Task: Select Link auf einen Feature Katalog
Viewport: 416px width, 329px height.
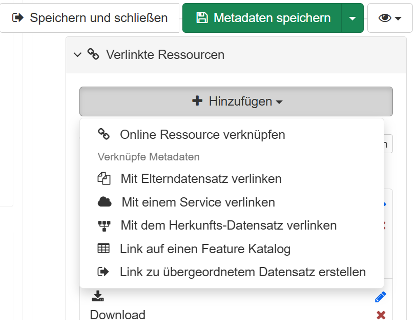Action: (205, 249)
